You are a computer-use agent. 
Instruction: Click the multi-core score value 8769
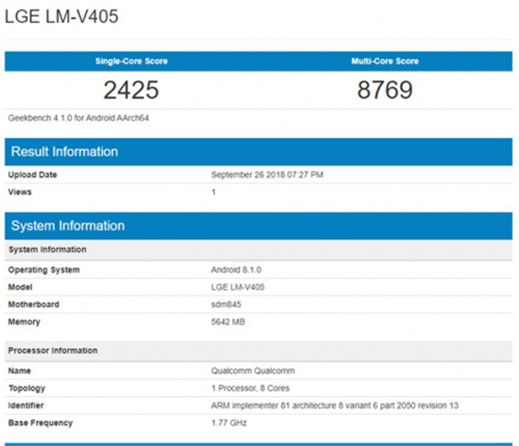click(x=385, y=90)
